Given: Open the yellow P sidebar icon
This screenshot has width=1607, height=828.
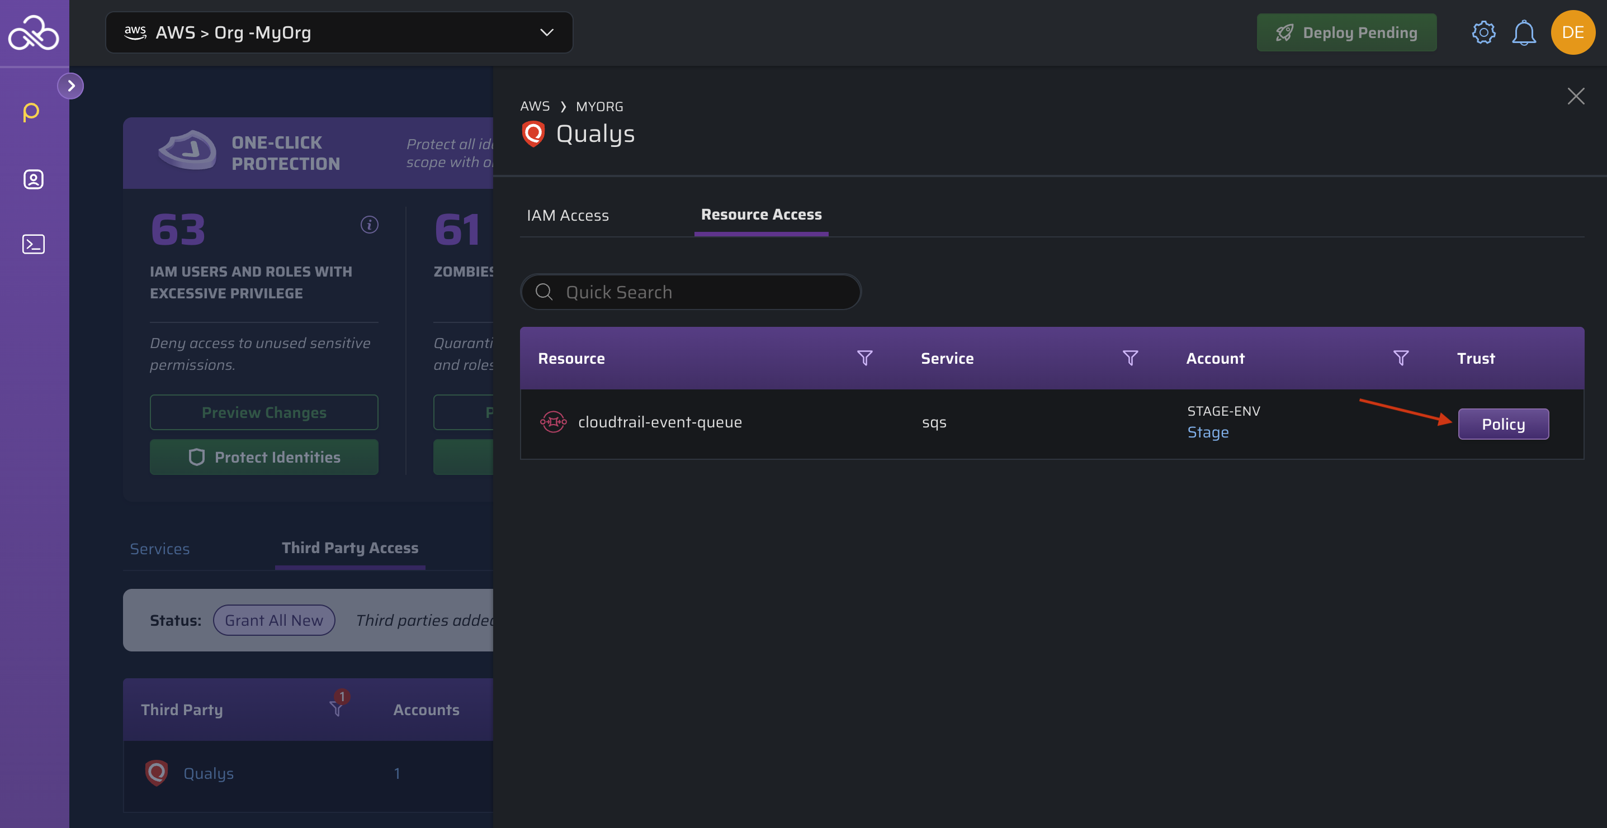Looking at the screenshot, I should click(31, 112).
